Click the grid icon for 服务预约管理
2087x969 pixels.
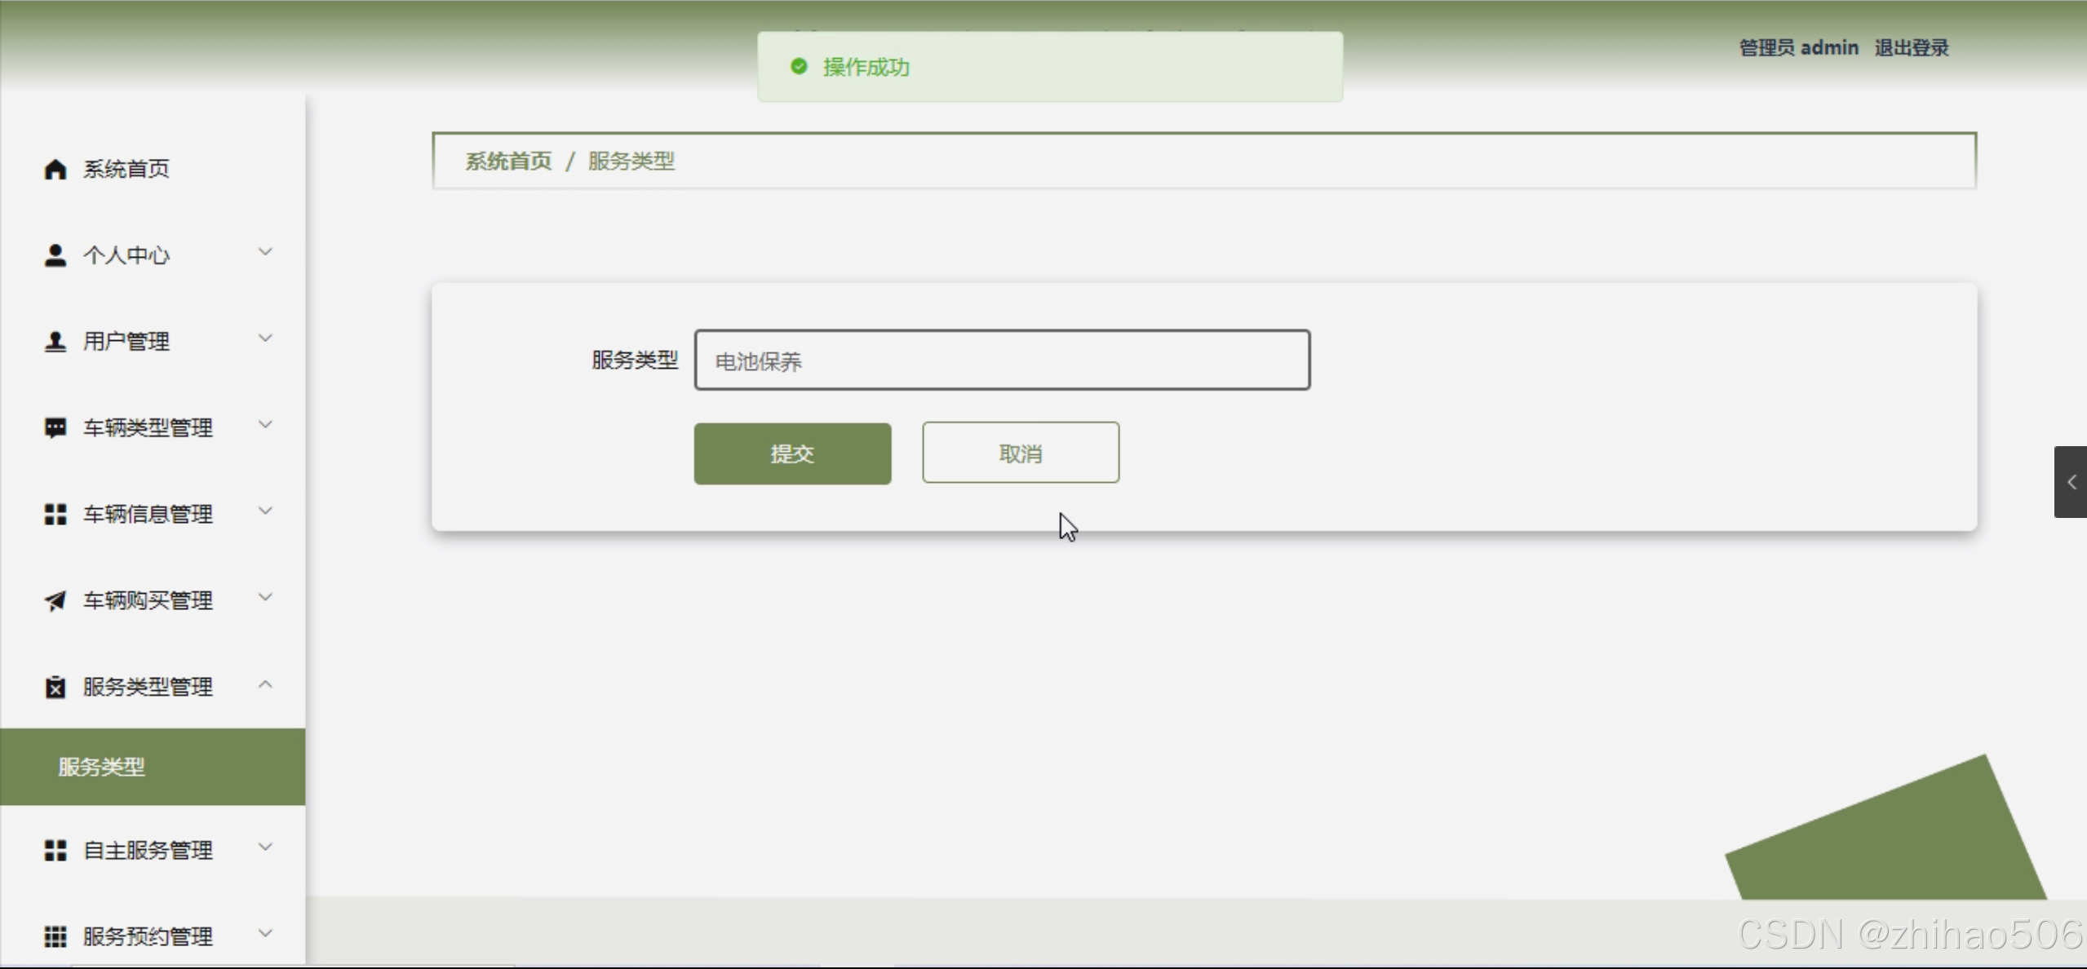coord(55,936)
